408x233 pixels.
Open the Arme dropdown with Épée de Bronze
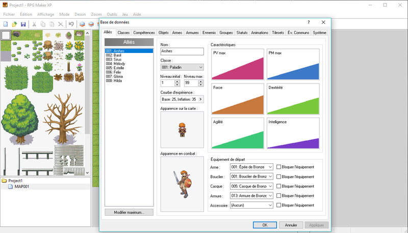click(251, 167)
